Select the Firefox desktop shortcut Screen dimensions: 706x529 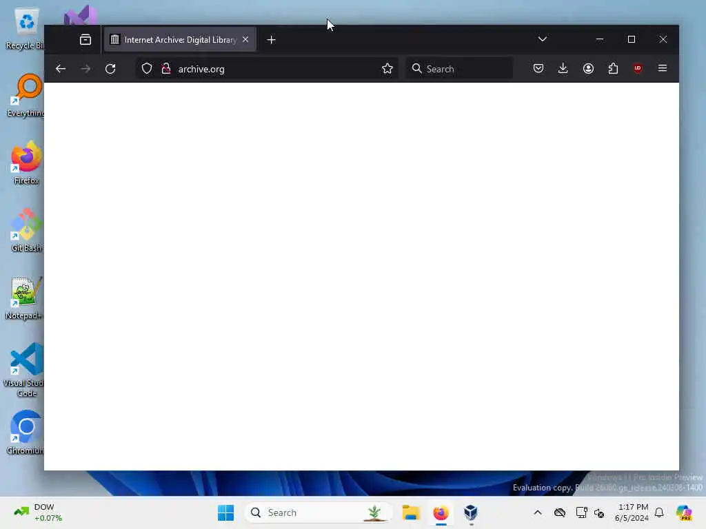26,163
